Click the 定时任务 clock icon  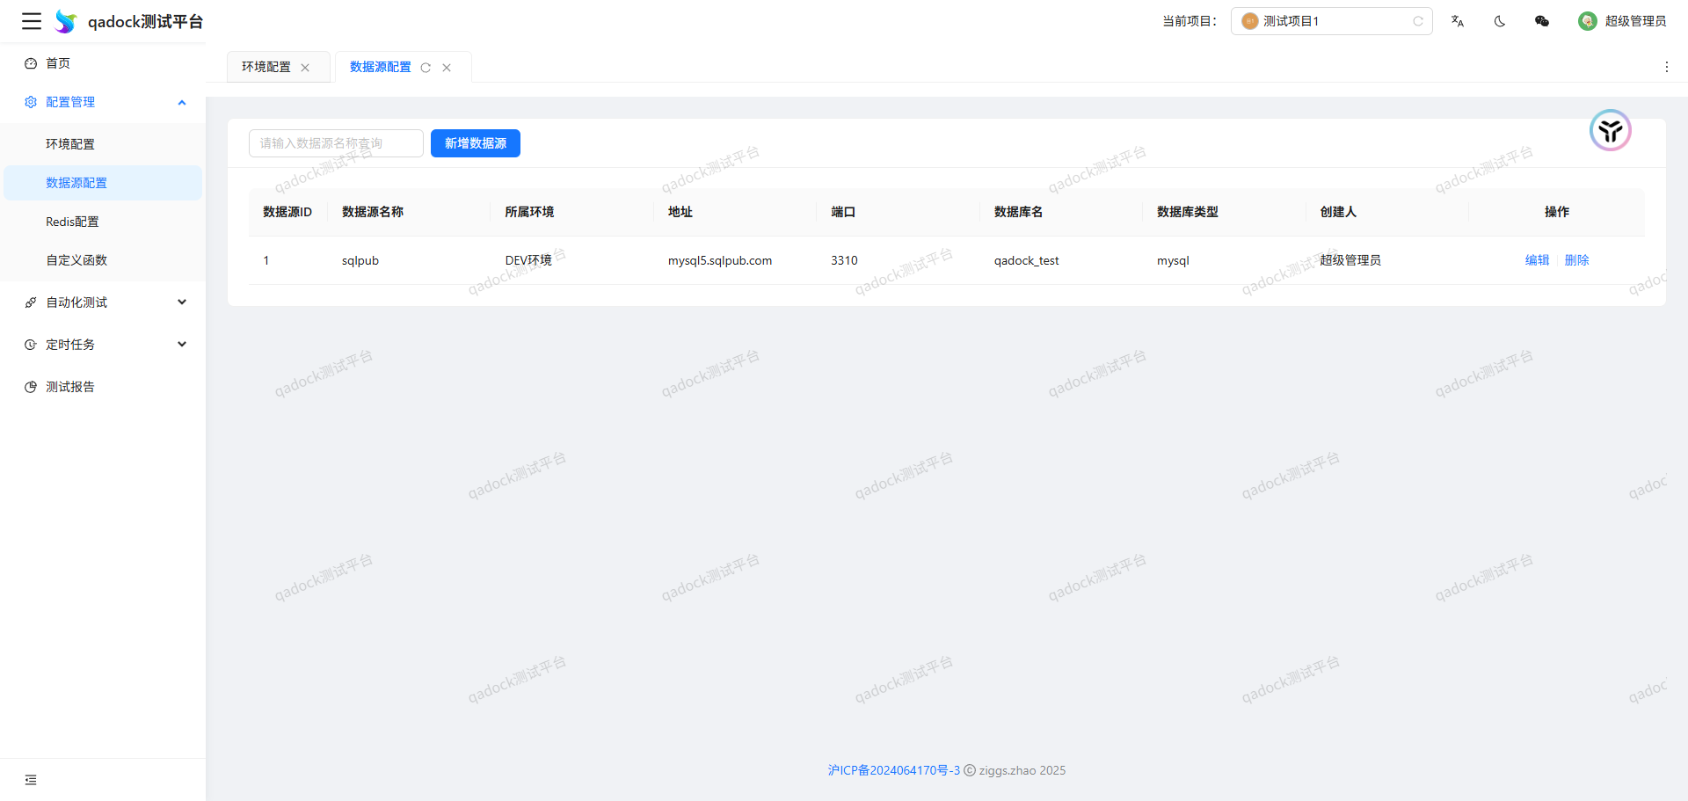coord(31,345)
